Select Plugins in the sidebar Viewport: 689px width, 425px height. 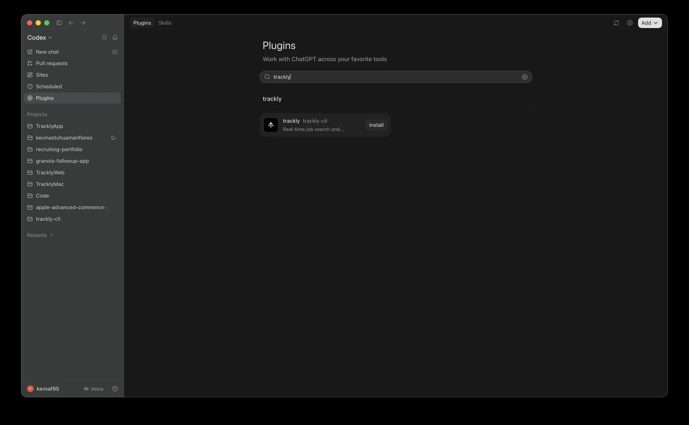pos(72,98)
